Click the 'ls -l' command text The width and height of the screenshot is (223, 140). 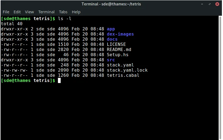[x=64, y=18]
